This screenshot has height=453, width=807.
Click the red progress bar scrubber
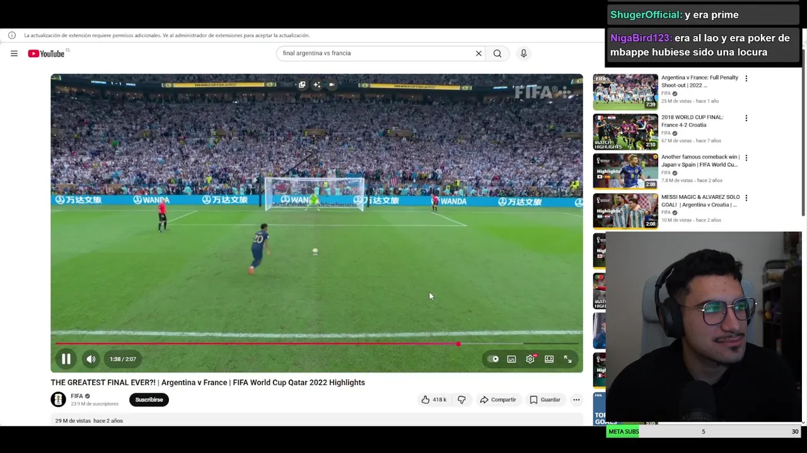click(458, 344)
